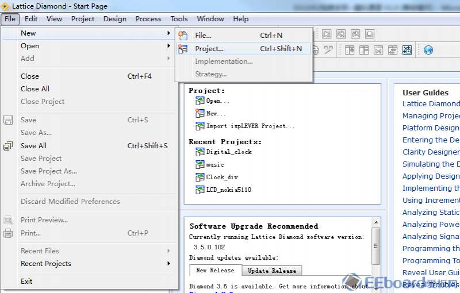Open the Help menu
460x293 pixels.
[241, 19]
